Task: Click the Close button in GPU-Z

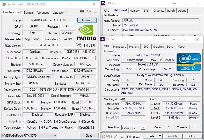Action: [89, 136]
